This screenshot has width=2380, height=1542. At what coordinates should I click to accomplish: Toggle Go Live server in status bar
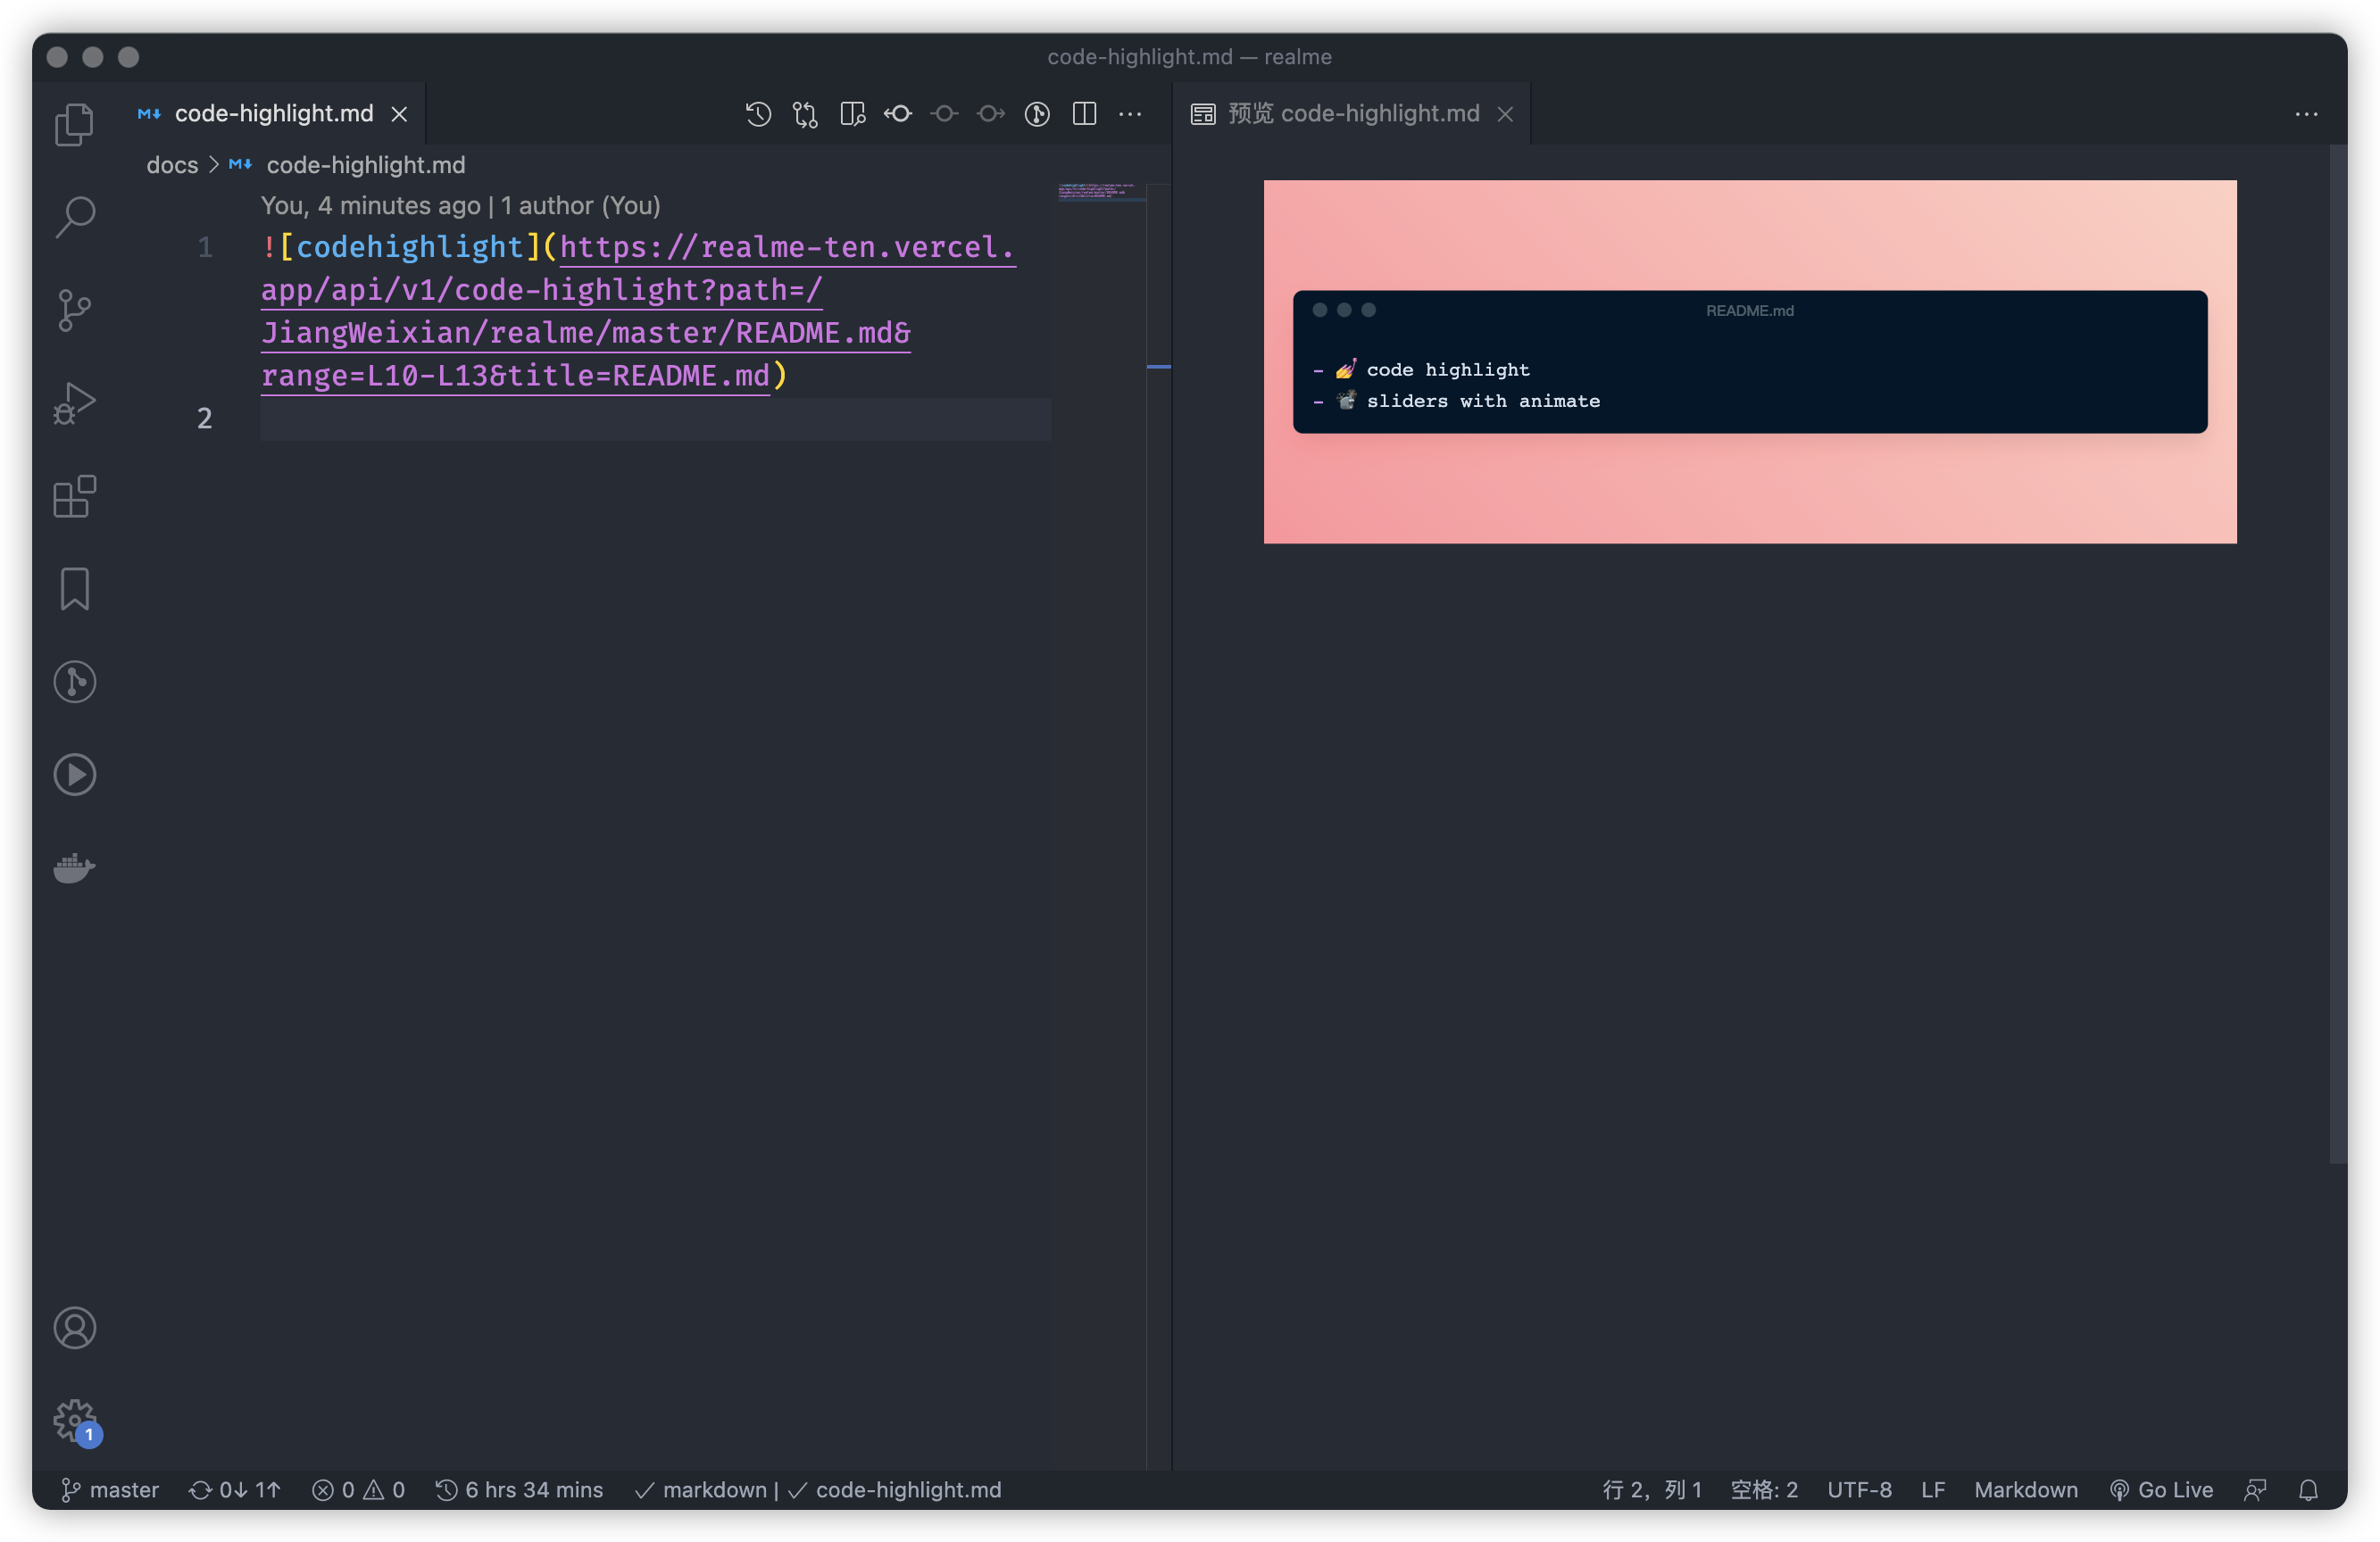pos(2161,1489)
